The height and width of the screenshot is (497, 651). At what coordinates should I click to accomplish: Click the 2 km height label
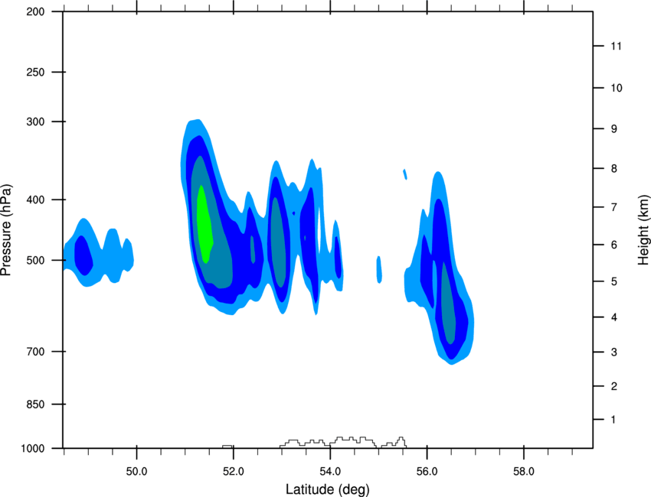pyautogui.click(x=614, y=386)
